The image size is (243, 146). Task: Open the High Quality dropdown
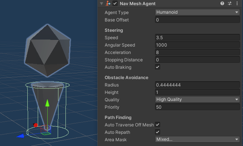coord(197,99)
